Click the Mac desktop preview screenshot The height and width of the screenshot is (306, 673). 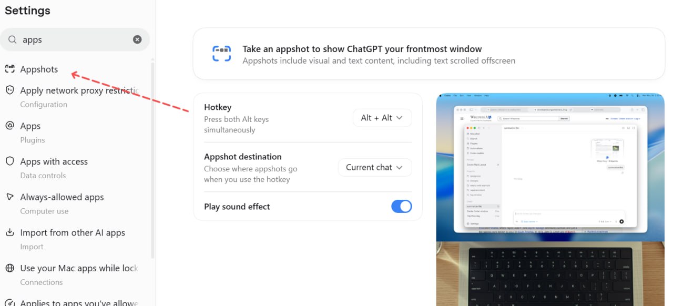(550, 167)
